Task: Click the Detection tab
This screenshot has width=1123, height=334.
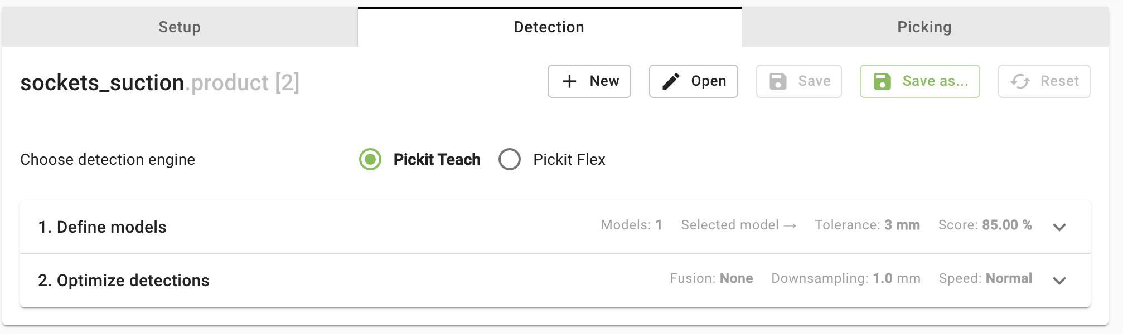Action: [549, 27]
